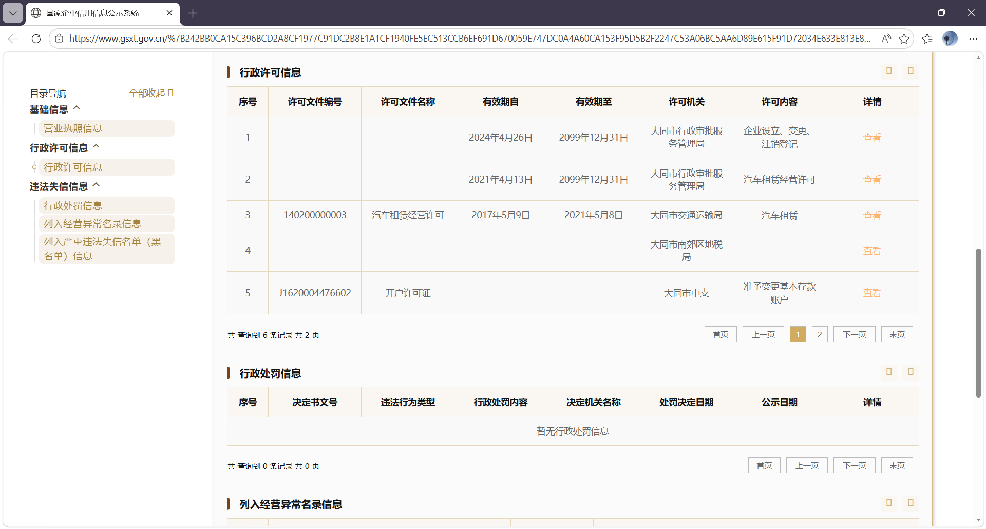Click the 处罚决定日期 column header
Screen dimensions: 986x529
coord(687,402)
